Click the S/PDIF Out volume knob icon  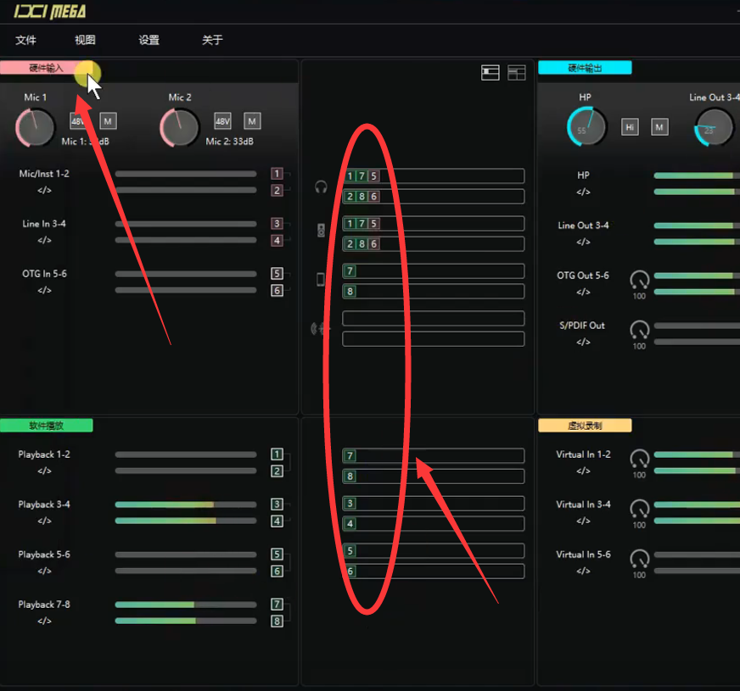pyautogui.click(x=639, y=329)
